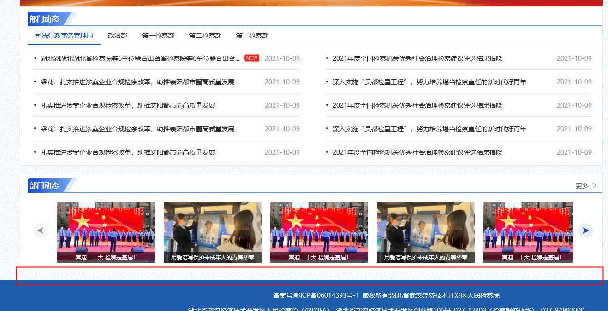Click the 备案号:鄂ICP备06014393号-1 footer link

tap(316, 295)
